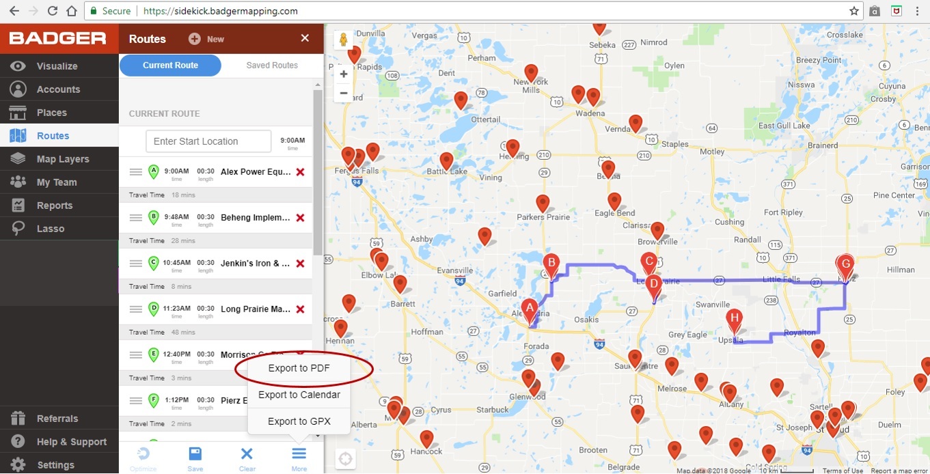This screenshot has width=930, height=474.
Task: Click the 10:45AM arrival time of stop C
Action: coord(176,263)
